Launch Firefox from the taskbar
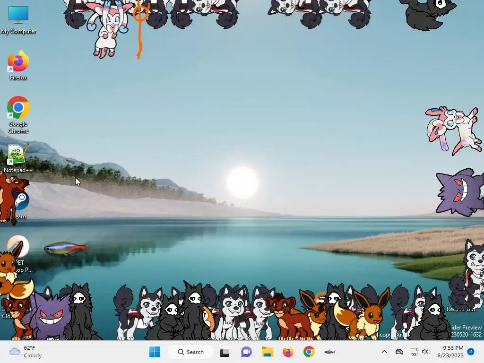 click(x=288, y=352)
